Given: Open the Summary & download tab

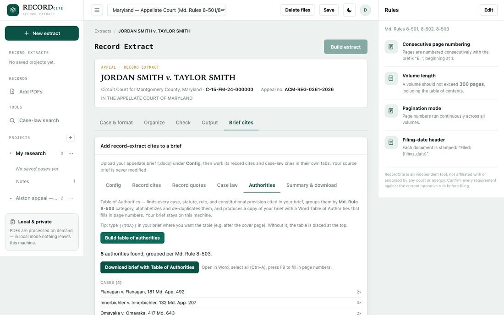Looking at the screenshot, I should click(312, 185).
